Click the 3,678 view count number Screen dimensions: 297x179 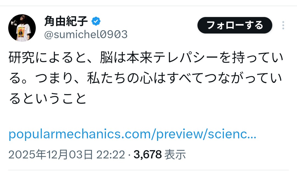pos(147,155)
